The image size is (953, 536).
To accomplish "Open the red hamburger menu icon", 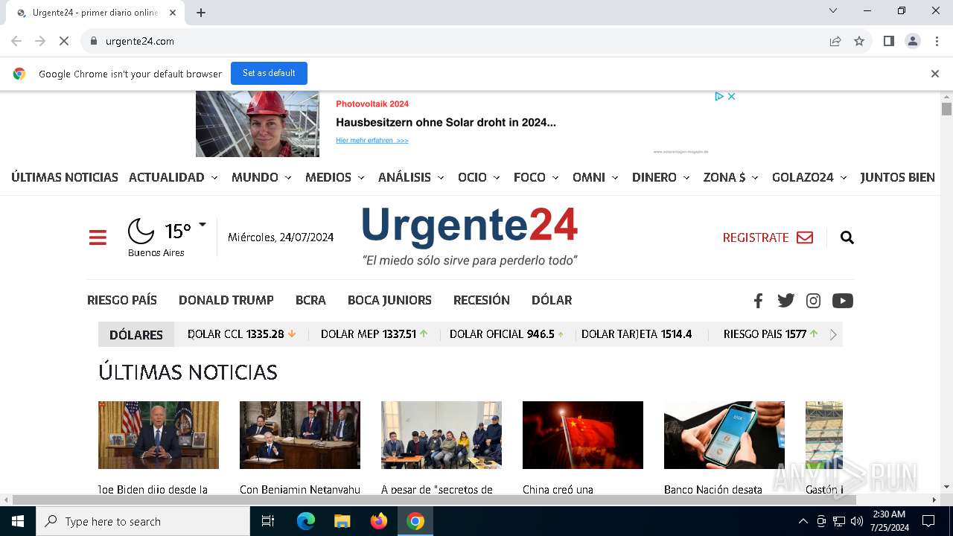I will 98,237.
